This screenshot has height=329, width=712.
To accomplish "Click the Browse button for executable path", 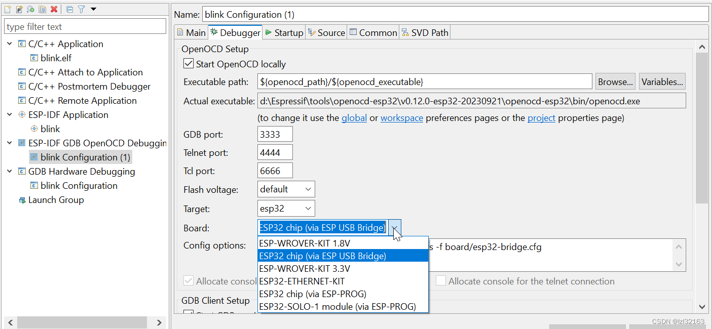I will point(615,81).
